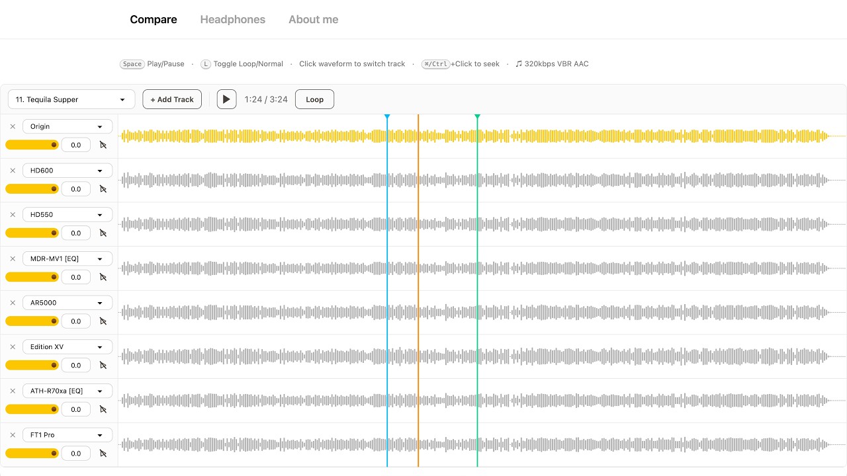Click the gain value field of MDR-MV1 [EQ]
Viewport: 847px width, 476px height.
(x=76, y=277)
